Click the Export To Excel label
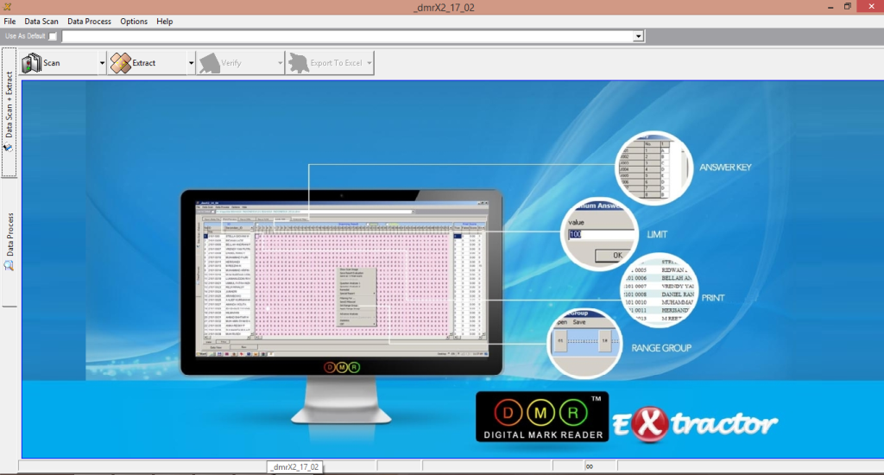 (x=336, y=63)
